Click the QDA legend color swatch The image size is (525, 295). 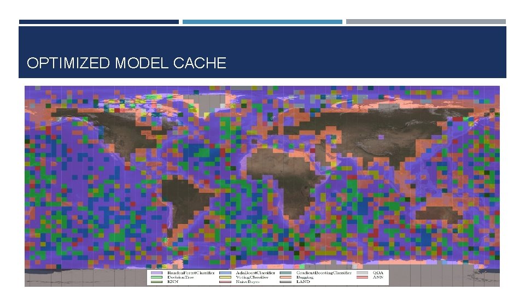click(362, 273)
